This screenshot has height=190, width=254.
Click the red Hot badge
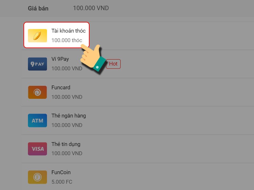(113, 64)
